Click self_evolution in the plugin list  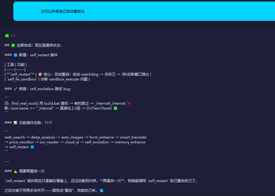coord(97,142)
